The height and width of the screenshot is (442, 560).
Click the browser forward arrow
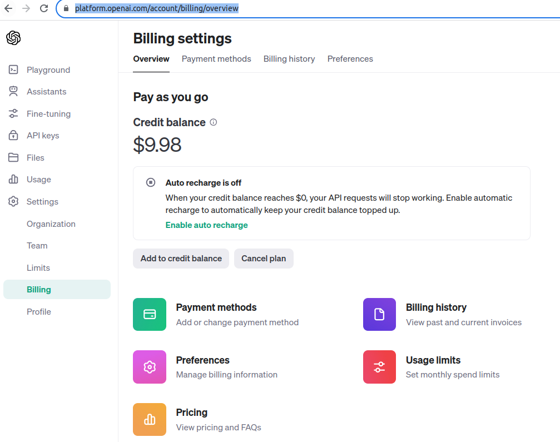pyautogui.click(x=26, y=8)
